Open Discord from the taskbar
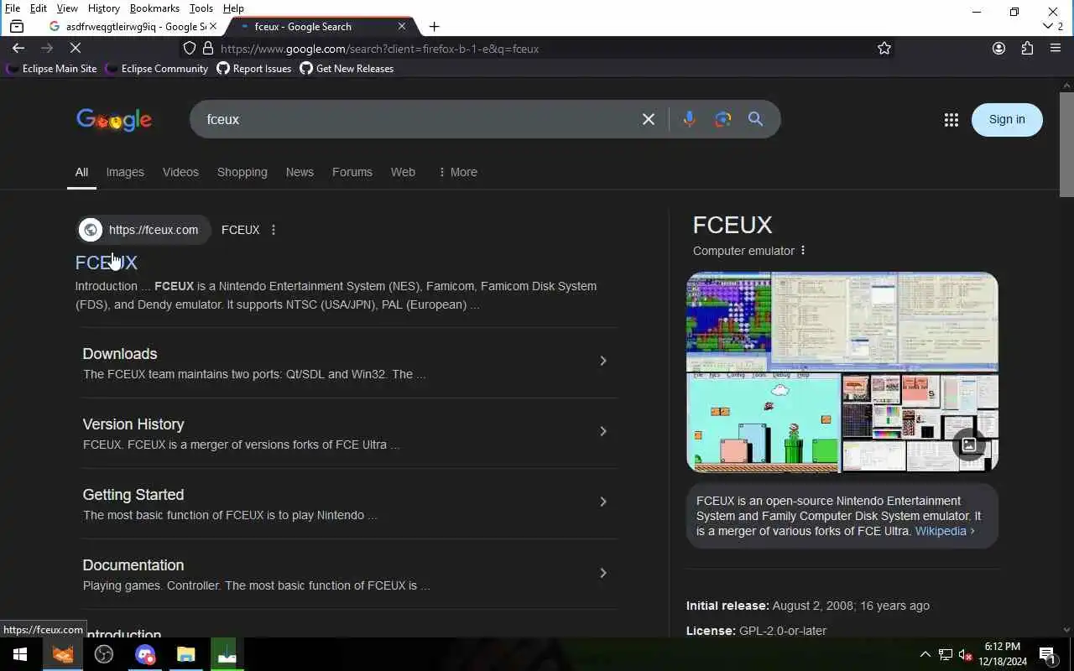The width and height of the screenshot is (1074, 671). pos(145,654)
